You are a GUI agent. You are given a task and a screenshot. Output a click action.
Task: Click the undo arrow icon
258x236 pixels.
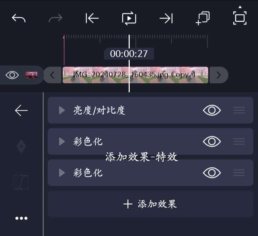coord(19,18)
